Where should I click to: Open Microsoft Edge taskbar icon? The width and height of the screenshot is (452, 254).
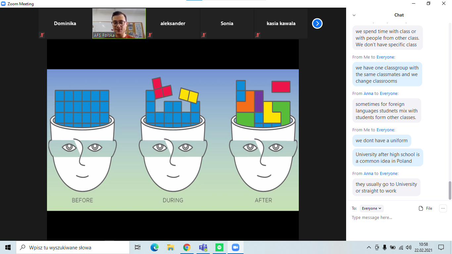click(x=154, y=247)
